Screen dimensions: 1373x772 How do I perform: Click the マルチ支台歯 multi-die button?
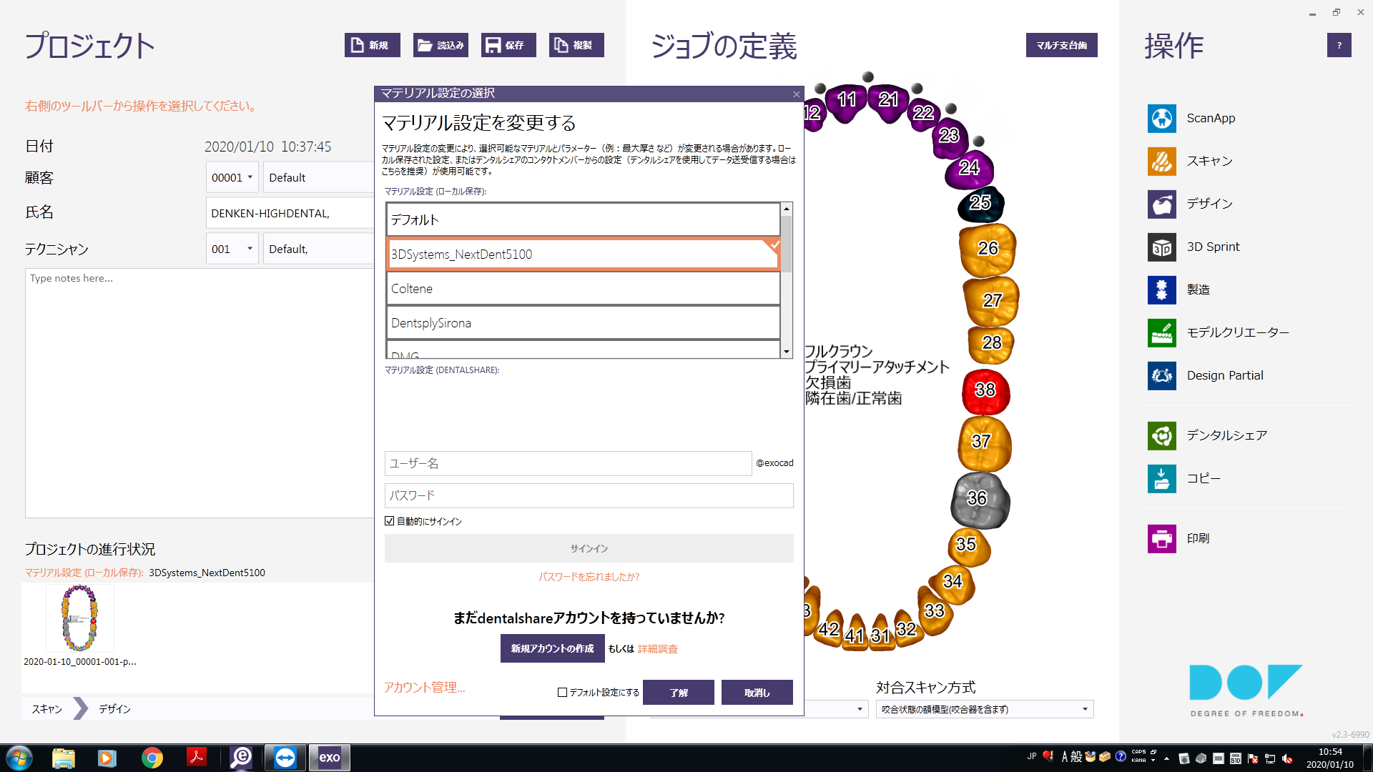tap(1061, 45)
